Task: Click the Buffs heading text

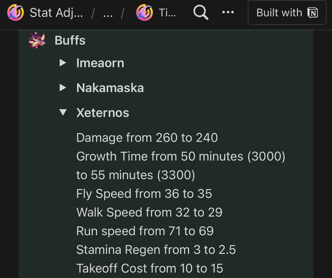Action: click(70, 40)
